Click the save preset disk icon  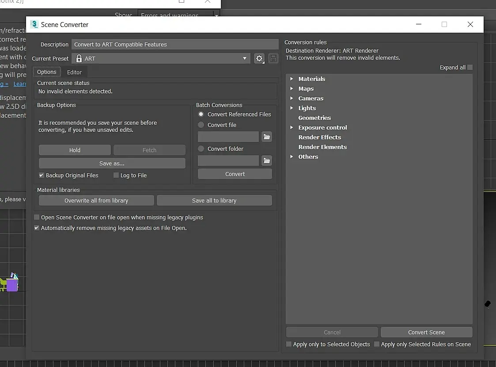tap(273, 58)
